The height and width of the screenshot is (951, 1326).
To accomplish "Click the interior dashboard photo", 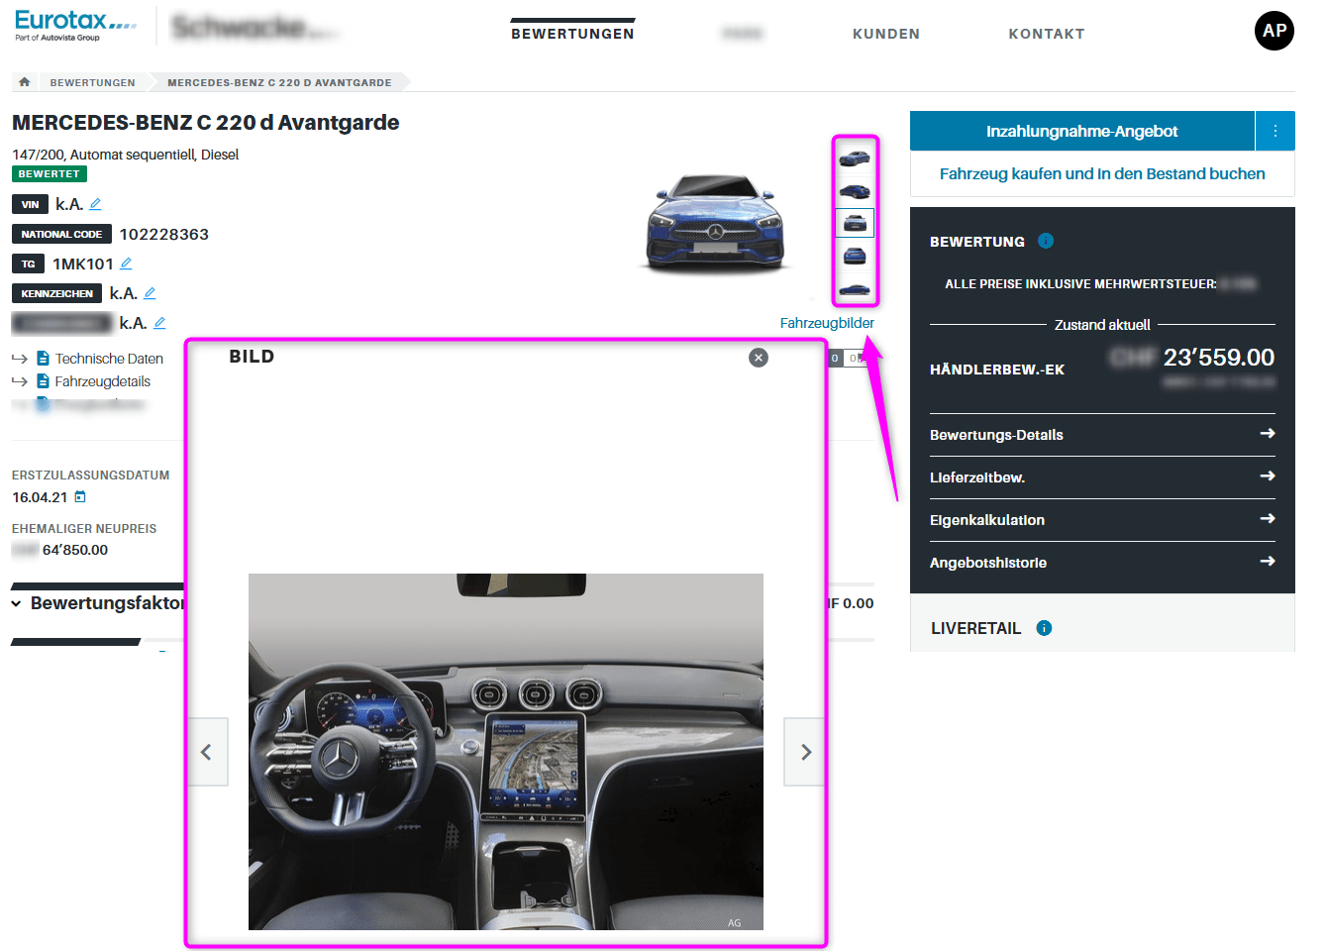I will point(506,752).
